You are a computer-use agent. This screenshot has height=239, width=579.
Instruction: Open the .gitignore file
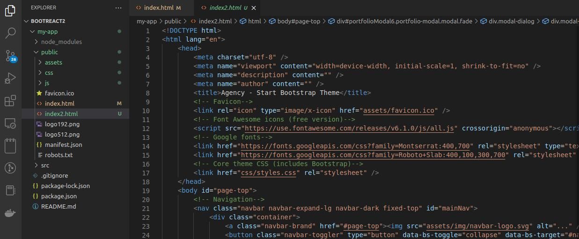75,175
